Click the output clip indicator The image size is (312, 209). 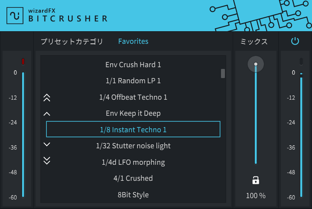pyautogui.click(x=301, y=61)
